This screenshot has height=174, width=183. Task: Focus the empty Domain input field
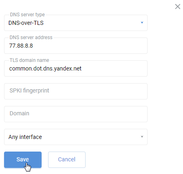(76, 114)
